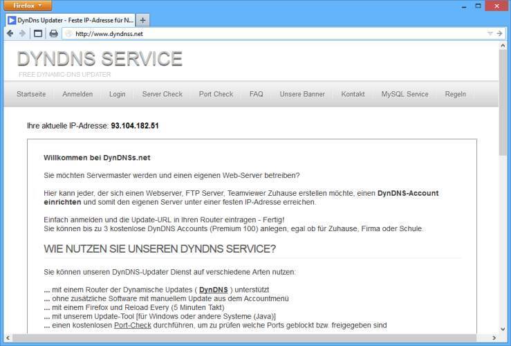511x346 pixels.
Task: Minimize the Firefox window
Action: pos(464,6)
